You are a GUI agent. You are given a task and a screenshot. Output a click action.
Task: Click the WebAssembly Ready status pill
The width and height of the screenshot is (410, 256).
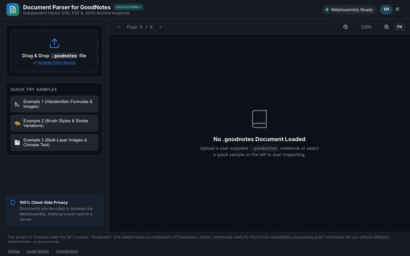tap(349, 10)
